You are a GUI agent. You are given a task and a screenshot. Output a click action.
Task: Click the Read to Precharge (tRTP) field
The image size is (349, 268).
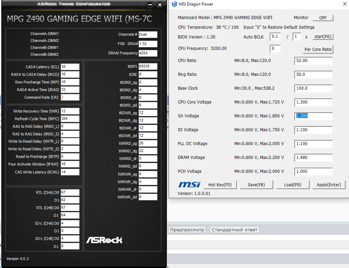click(70, 157)
